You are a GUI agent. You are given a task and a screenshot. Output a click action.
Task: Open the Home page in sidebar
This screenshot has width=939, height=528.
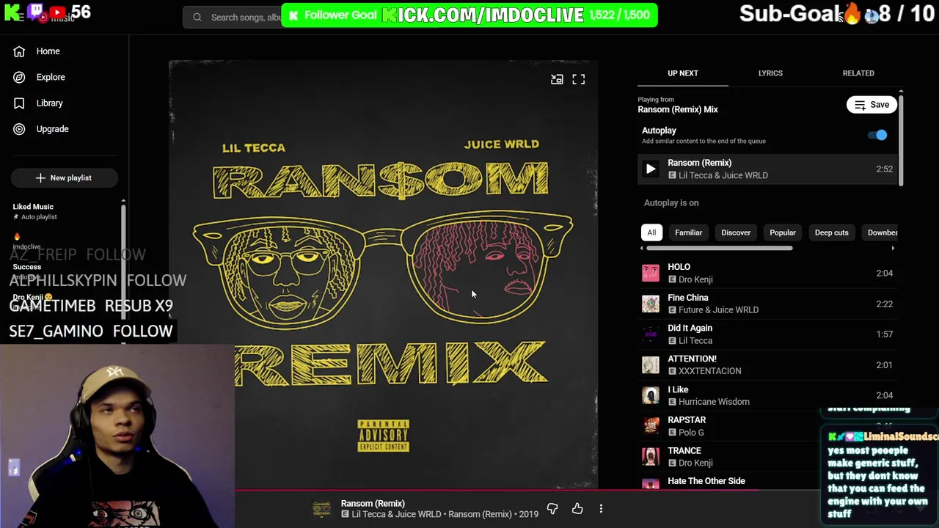(48, 51)
